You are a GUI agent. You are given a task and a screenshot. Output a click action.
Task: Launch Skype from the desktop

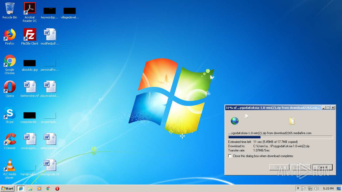pos(10,115)
